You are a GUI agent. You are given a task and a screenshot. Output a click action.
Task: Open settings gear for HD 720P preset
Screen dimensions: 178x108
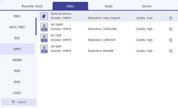pyautogui.click(x=171, y=40)
